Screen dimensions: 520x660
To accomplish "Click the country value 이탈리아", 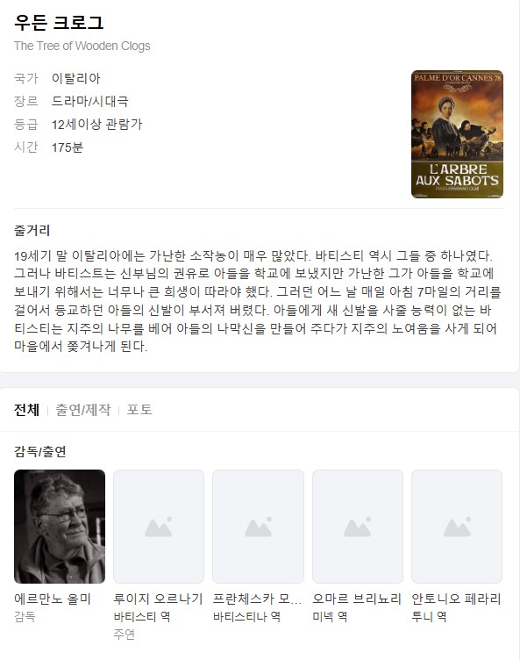I will [x=75, y=78].
